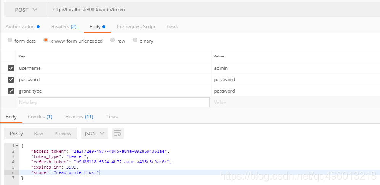Select the x-www-form-urlencoded radio option
Screen dimensions: 380x185
tap(46, 40)
